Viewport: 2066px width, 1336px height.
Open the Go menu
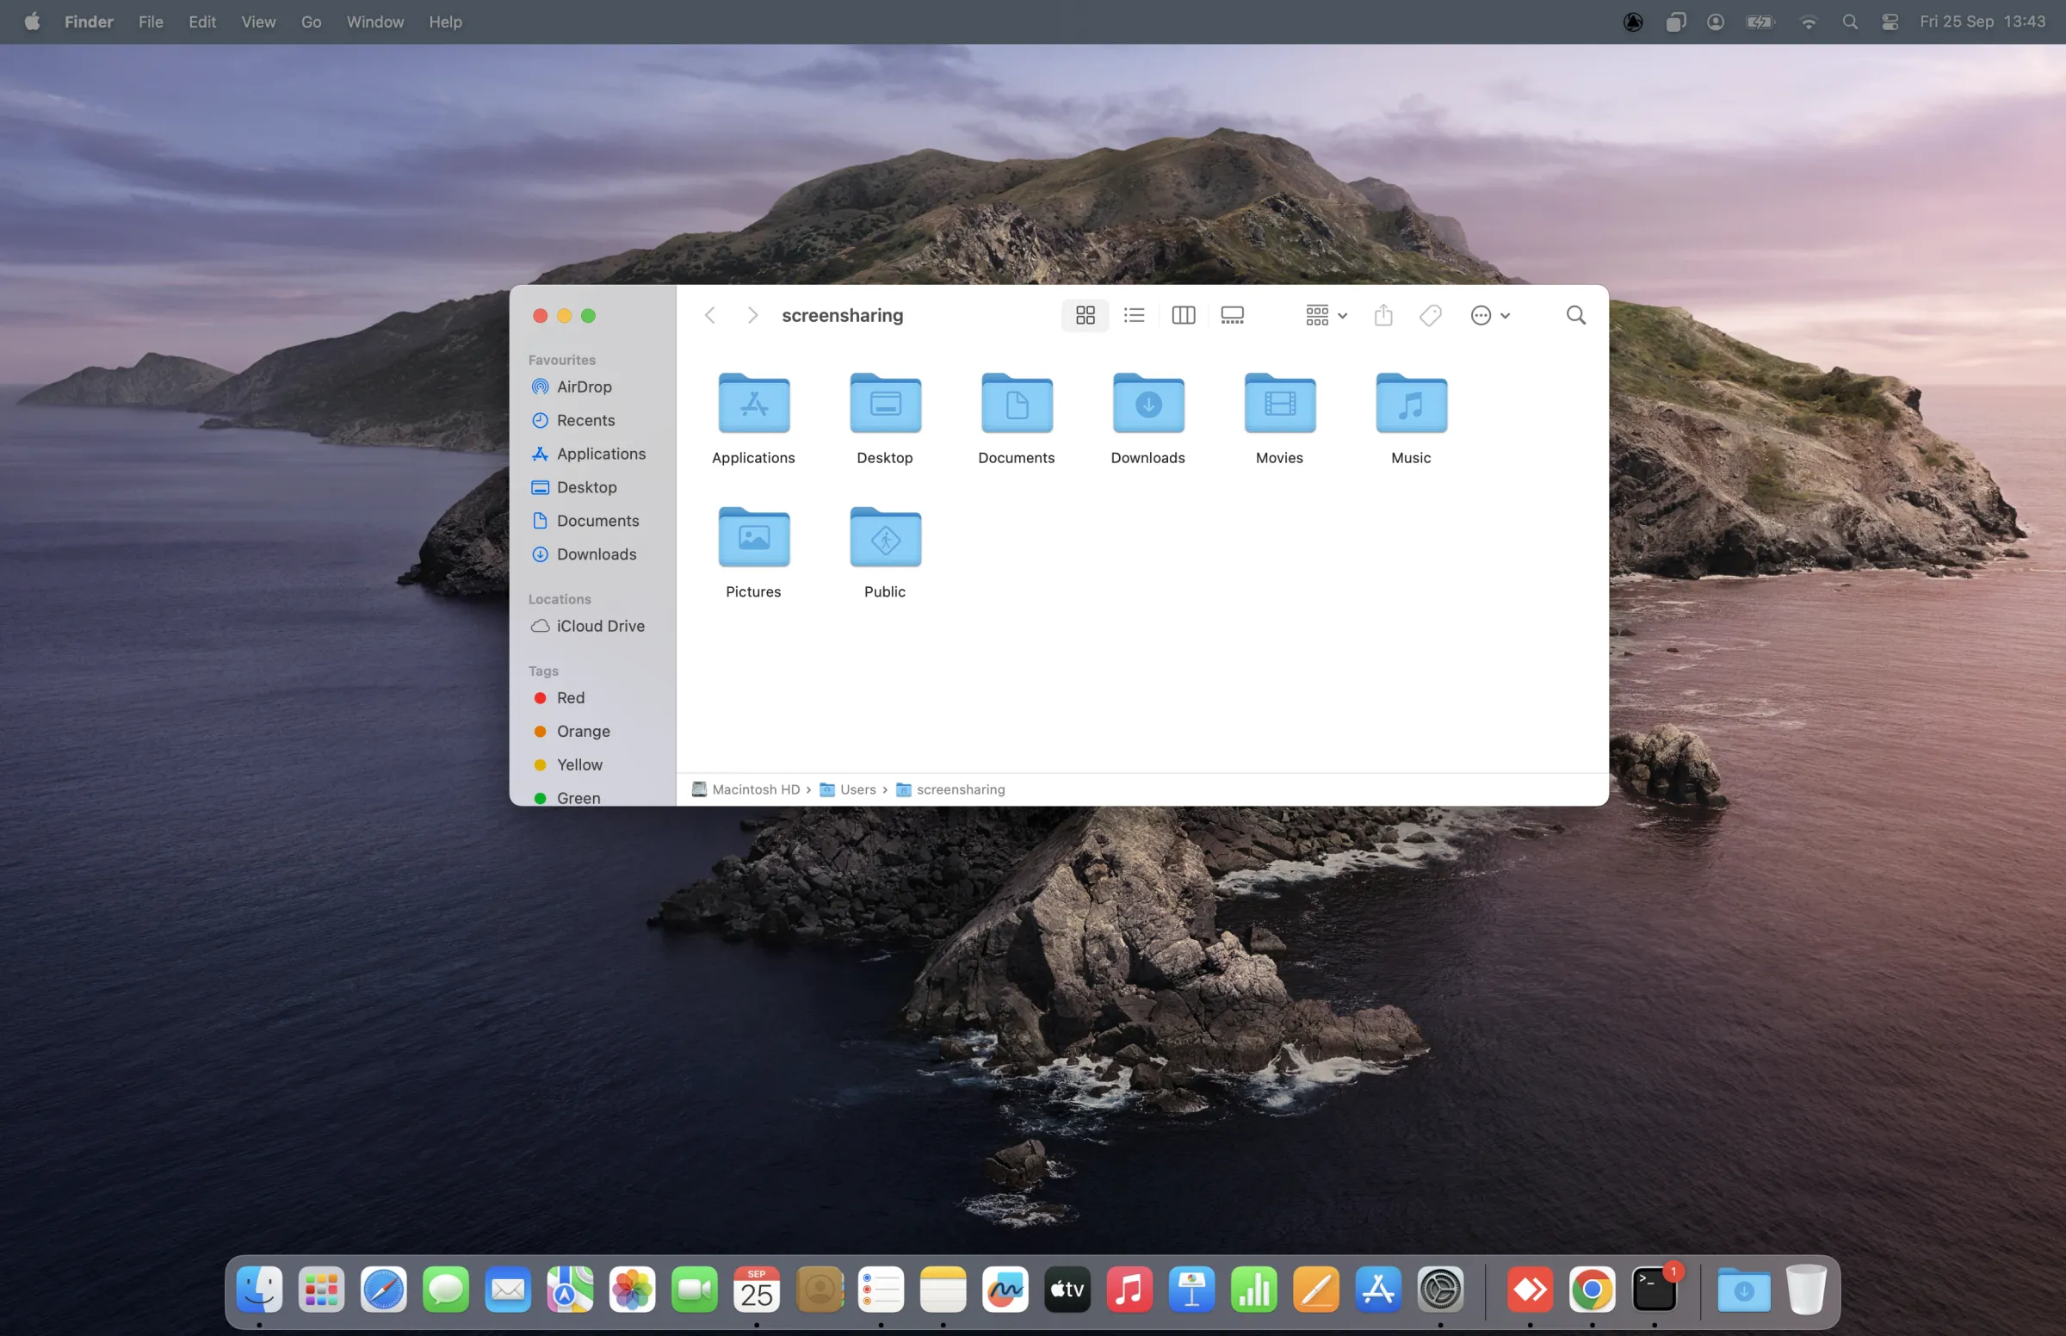[311, 22]
